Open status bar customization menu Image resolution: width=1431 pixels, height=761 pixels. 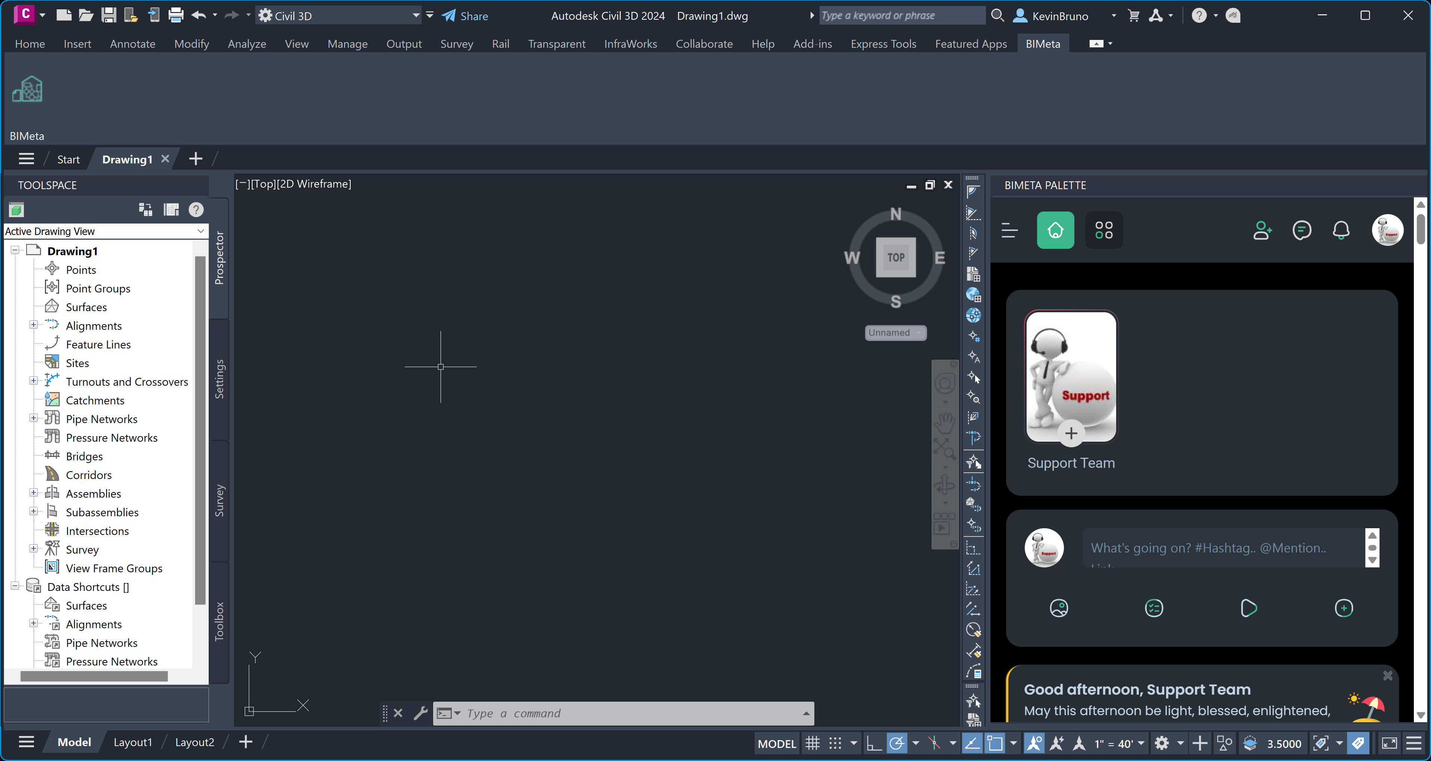(x=1414, y=743)
